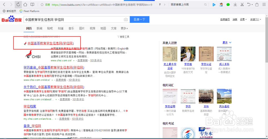Bookmark page with the star icon
This screenshot has width=268, height=139.
pyautogui.click(x=42, y=5)
